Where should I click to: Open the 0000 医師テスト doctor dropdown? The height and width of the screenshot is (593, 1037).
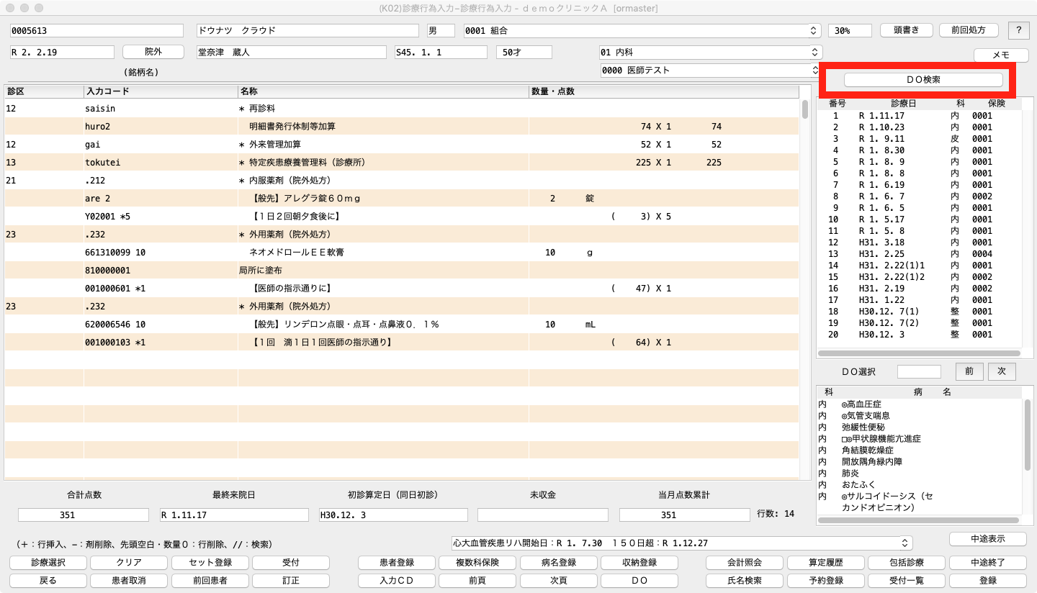(710, 71)
